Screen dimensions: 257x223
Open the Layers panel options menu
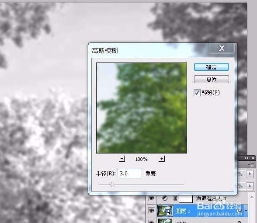pos(251,164)
